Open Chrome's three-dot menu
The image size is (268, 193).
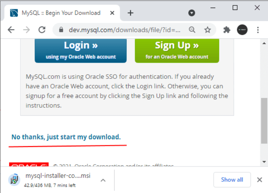[258, 30]
